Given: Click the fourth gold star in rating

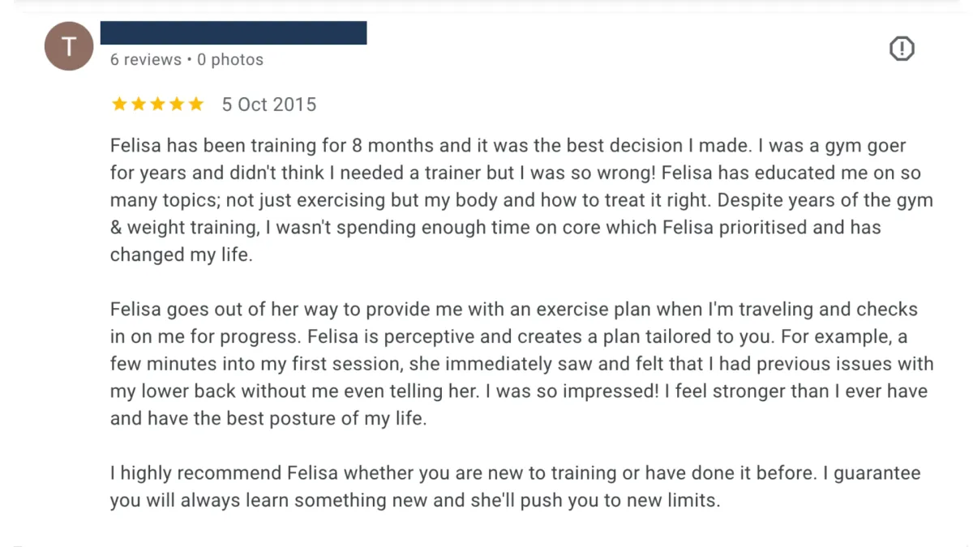Looking at the screenshot, I should click(x=177, y=105).
